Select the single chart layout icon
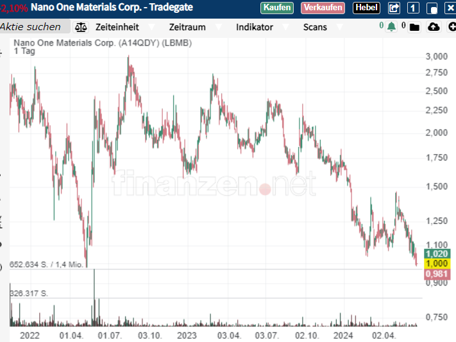This screenshot has width=456, height=342. tap(413, 8)
